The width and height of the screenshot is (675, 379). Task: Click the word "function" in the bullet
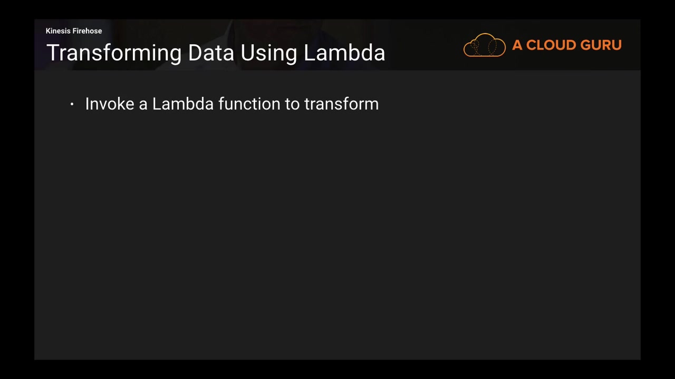click(249, 104)
